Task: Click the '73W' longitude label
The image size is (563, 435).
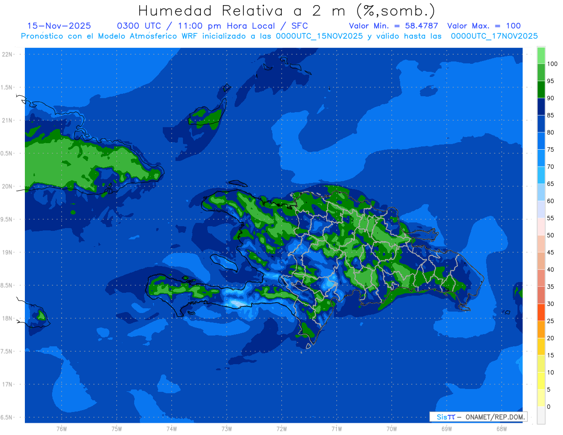Action: pos(227,428)
